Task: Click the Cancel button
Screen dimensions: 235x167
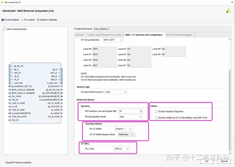Action: coord(224,161)
